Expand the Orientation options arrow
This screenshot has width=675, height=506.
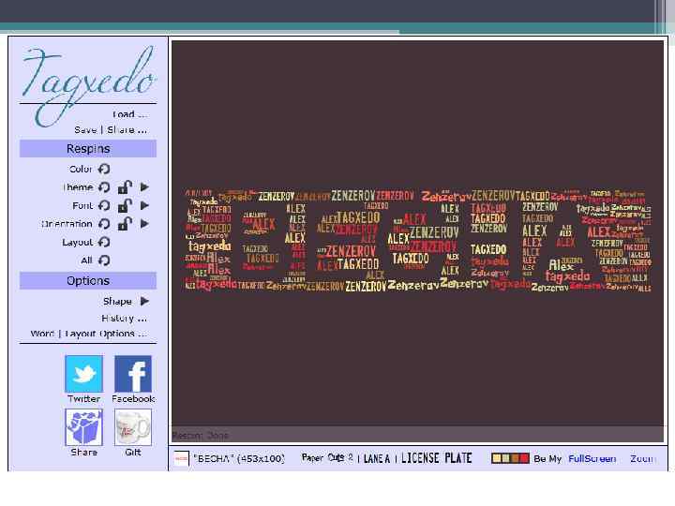144,224
